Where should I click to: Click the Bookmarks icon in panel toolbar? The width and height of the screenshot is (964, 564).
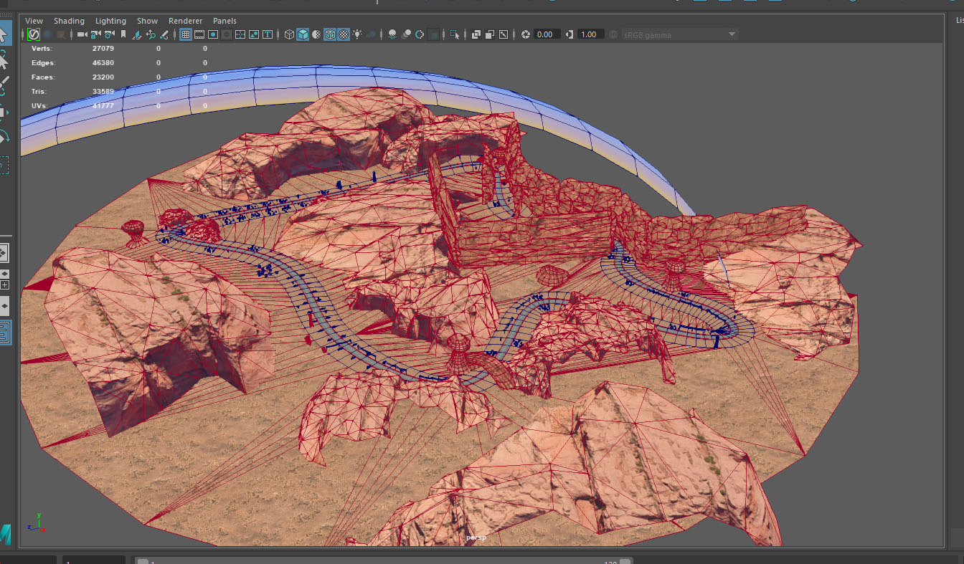click(123, 34)
